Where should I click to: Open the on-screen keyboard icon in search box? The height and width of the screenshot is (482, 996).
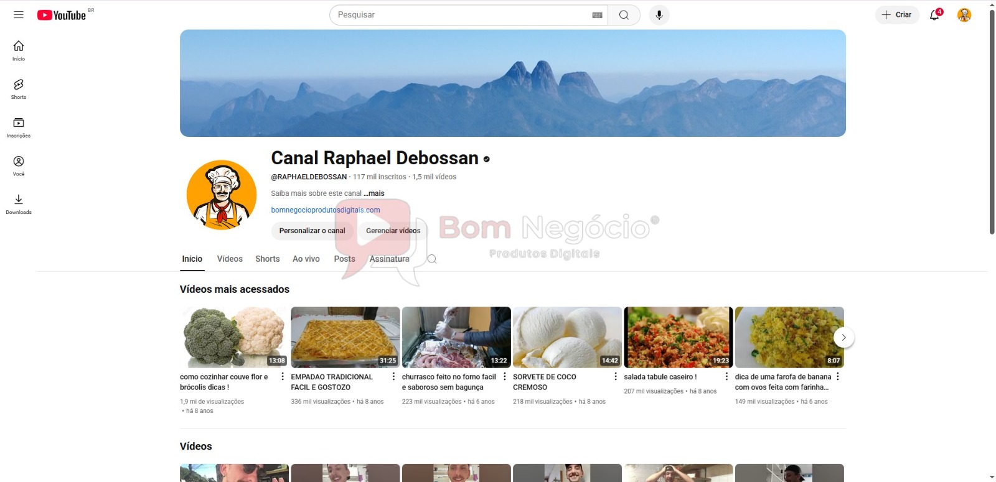coord(597,15)
